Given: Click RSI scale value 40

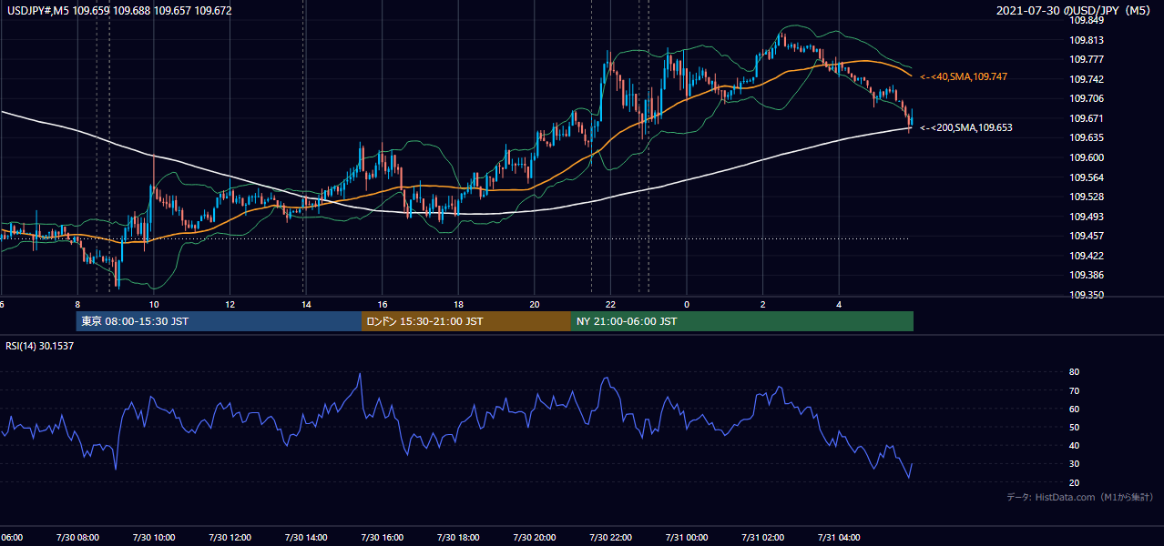Looking at the screenshot, I should (1075, 446).
